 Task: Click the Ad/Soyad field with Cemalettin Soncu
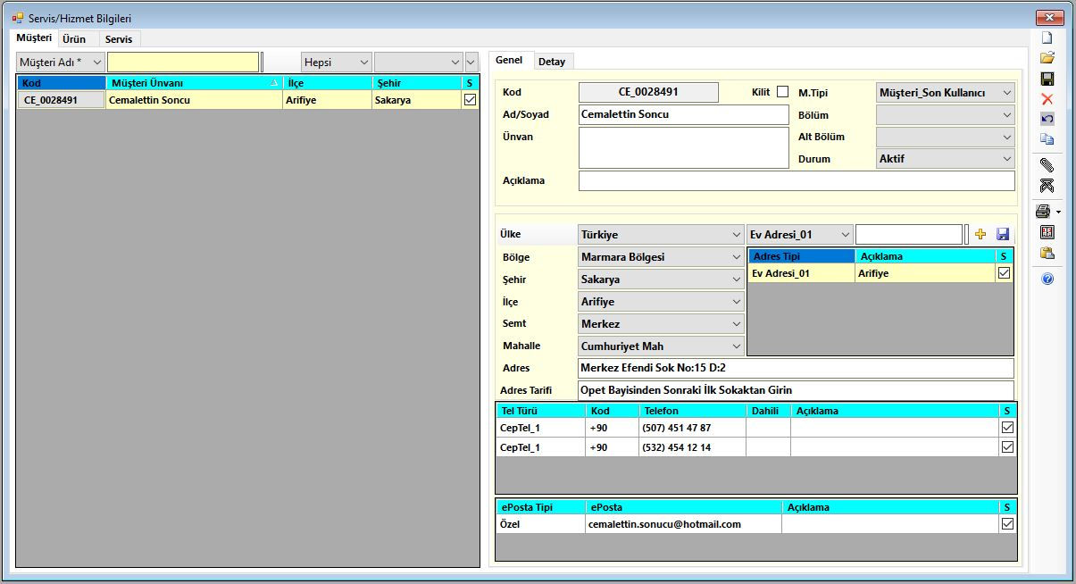pyautogui.click(x=683, y=114)
